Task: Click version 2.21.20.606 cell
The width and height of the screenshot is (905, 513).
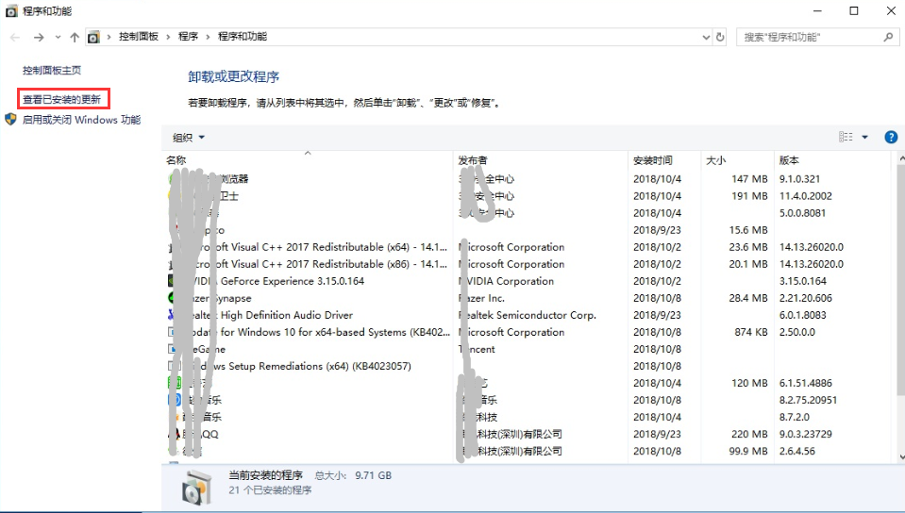Action: [806, 298]
